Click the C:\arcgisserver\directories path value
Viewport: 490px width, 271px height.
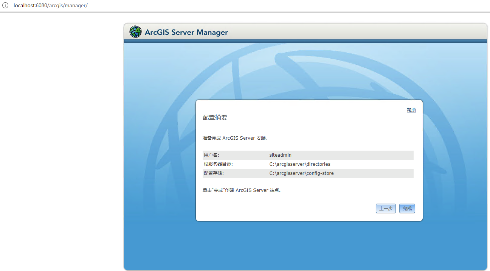(x=299, y=164)
